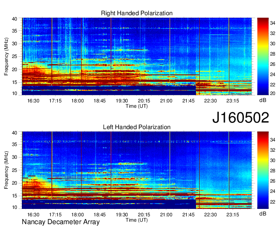280x227 pixels.
Task: Click the 21:45 time tick under the Right Handed plot
Action: 188,101
